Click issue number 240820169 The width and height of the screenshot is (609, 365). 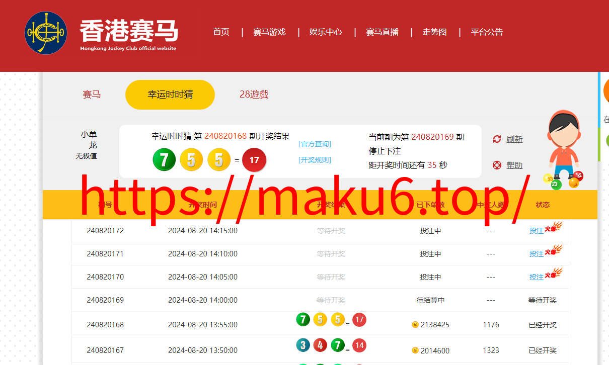coord(105,300)
